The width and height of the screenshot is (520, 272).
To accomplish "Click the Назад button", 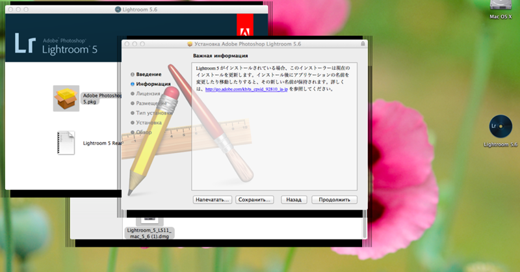I will pyautogui.click(x=294, y=200).
